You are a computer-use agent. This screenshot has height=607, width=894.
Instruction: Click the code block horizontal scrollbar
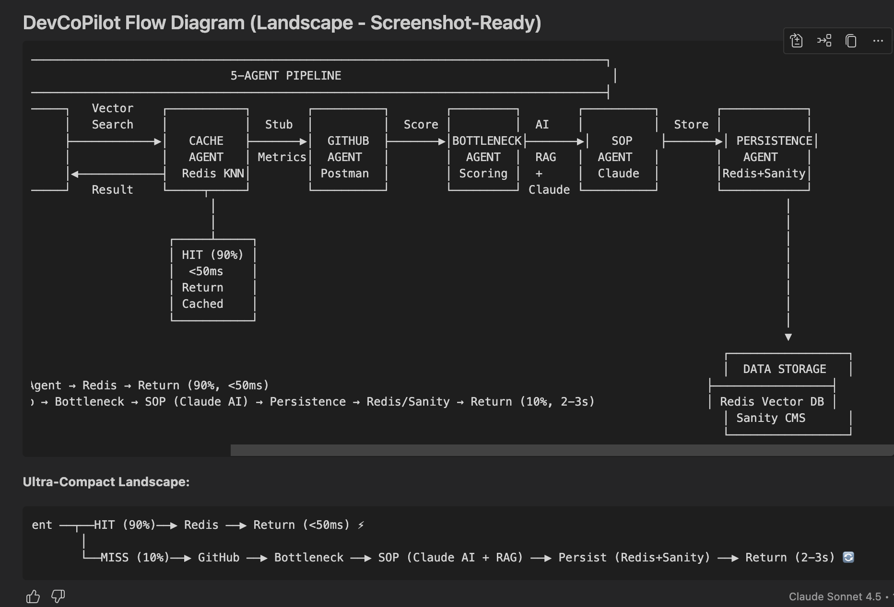tap(562, 450)
